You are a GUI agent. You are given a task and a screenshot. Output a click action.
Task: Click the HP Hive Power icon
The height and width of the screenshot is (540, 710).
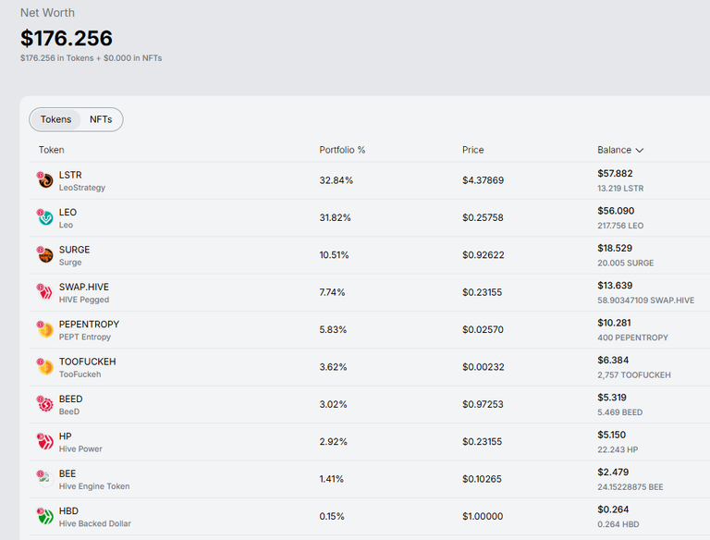pyautogui.click(x=45, y=442)
